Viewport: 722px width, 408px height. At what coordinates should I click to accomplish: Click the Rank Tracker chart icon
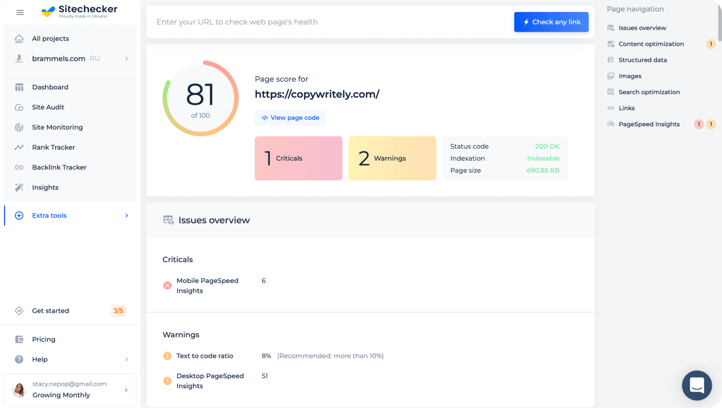coord(19,147)
